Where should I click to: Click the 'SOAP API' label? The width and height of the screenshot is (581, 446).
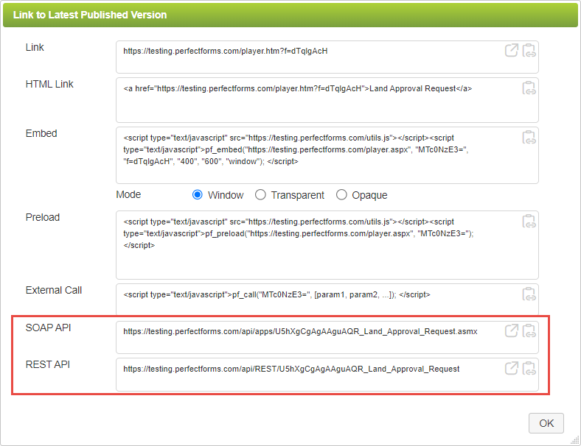[x=48, y=328]
